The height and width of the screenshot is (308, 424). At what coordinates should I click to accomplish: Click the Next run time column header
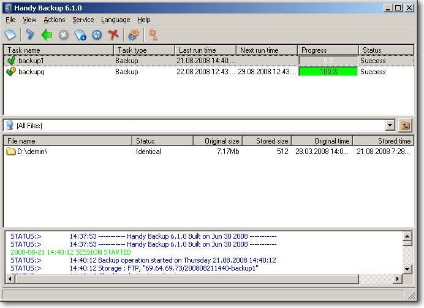click(x=267, y=50)
